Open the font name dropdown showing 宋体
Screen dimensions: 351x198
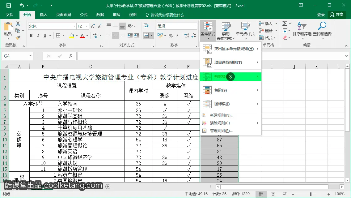[x=74, y=26]
